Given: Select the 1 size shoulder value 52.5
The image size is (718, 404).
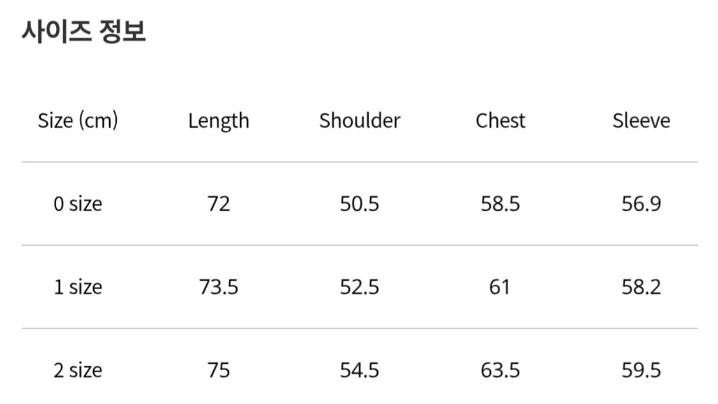Looking at the screenshot, I should (x=359, y=287).
